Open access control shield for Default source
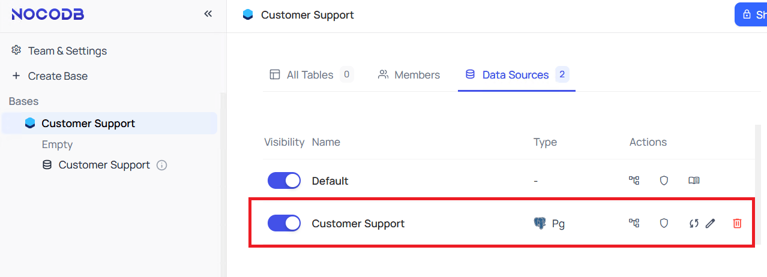 tap(664, 180)
